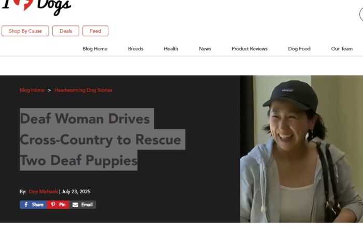Go to Blog Home in navigation bar

tap(95, 49)
